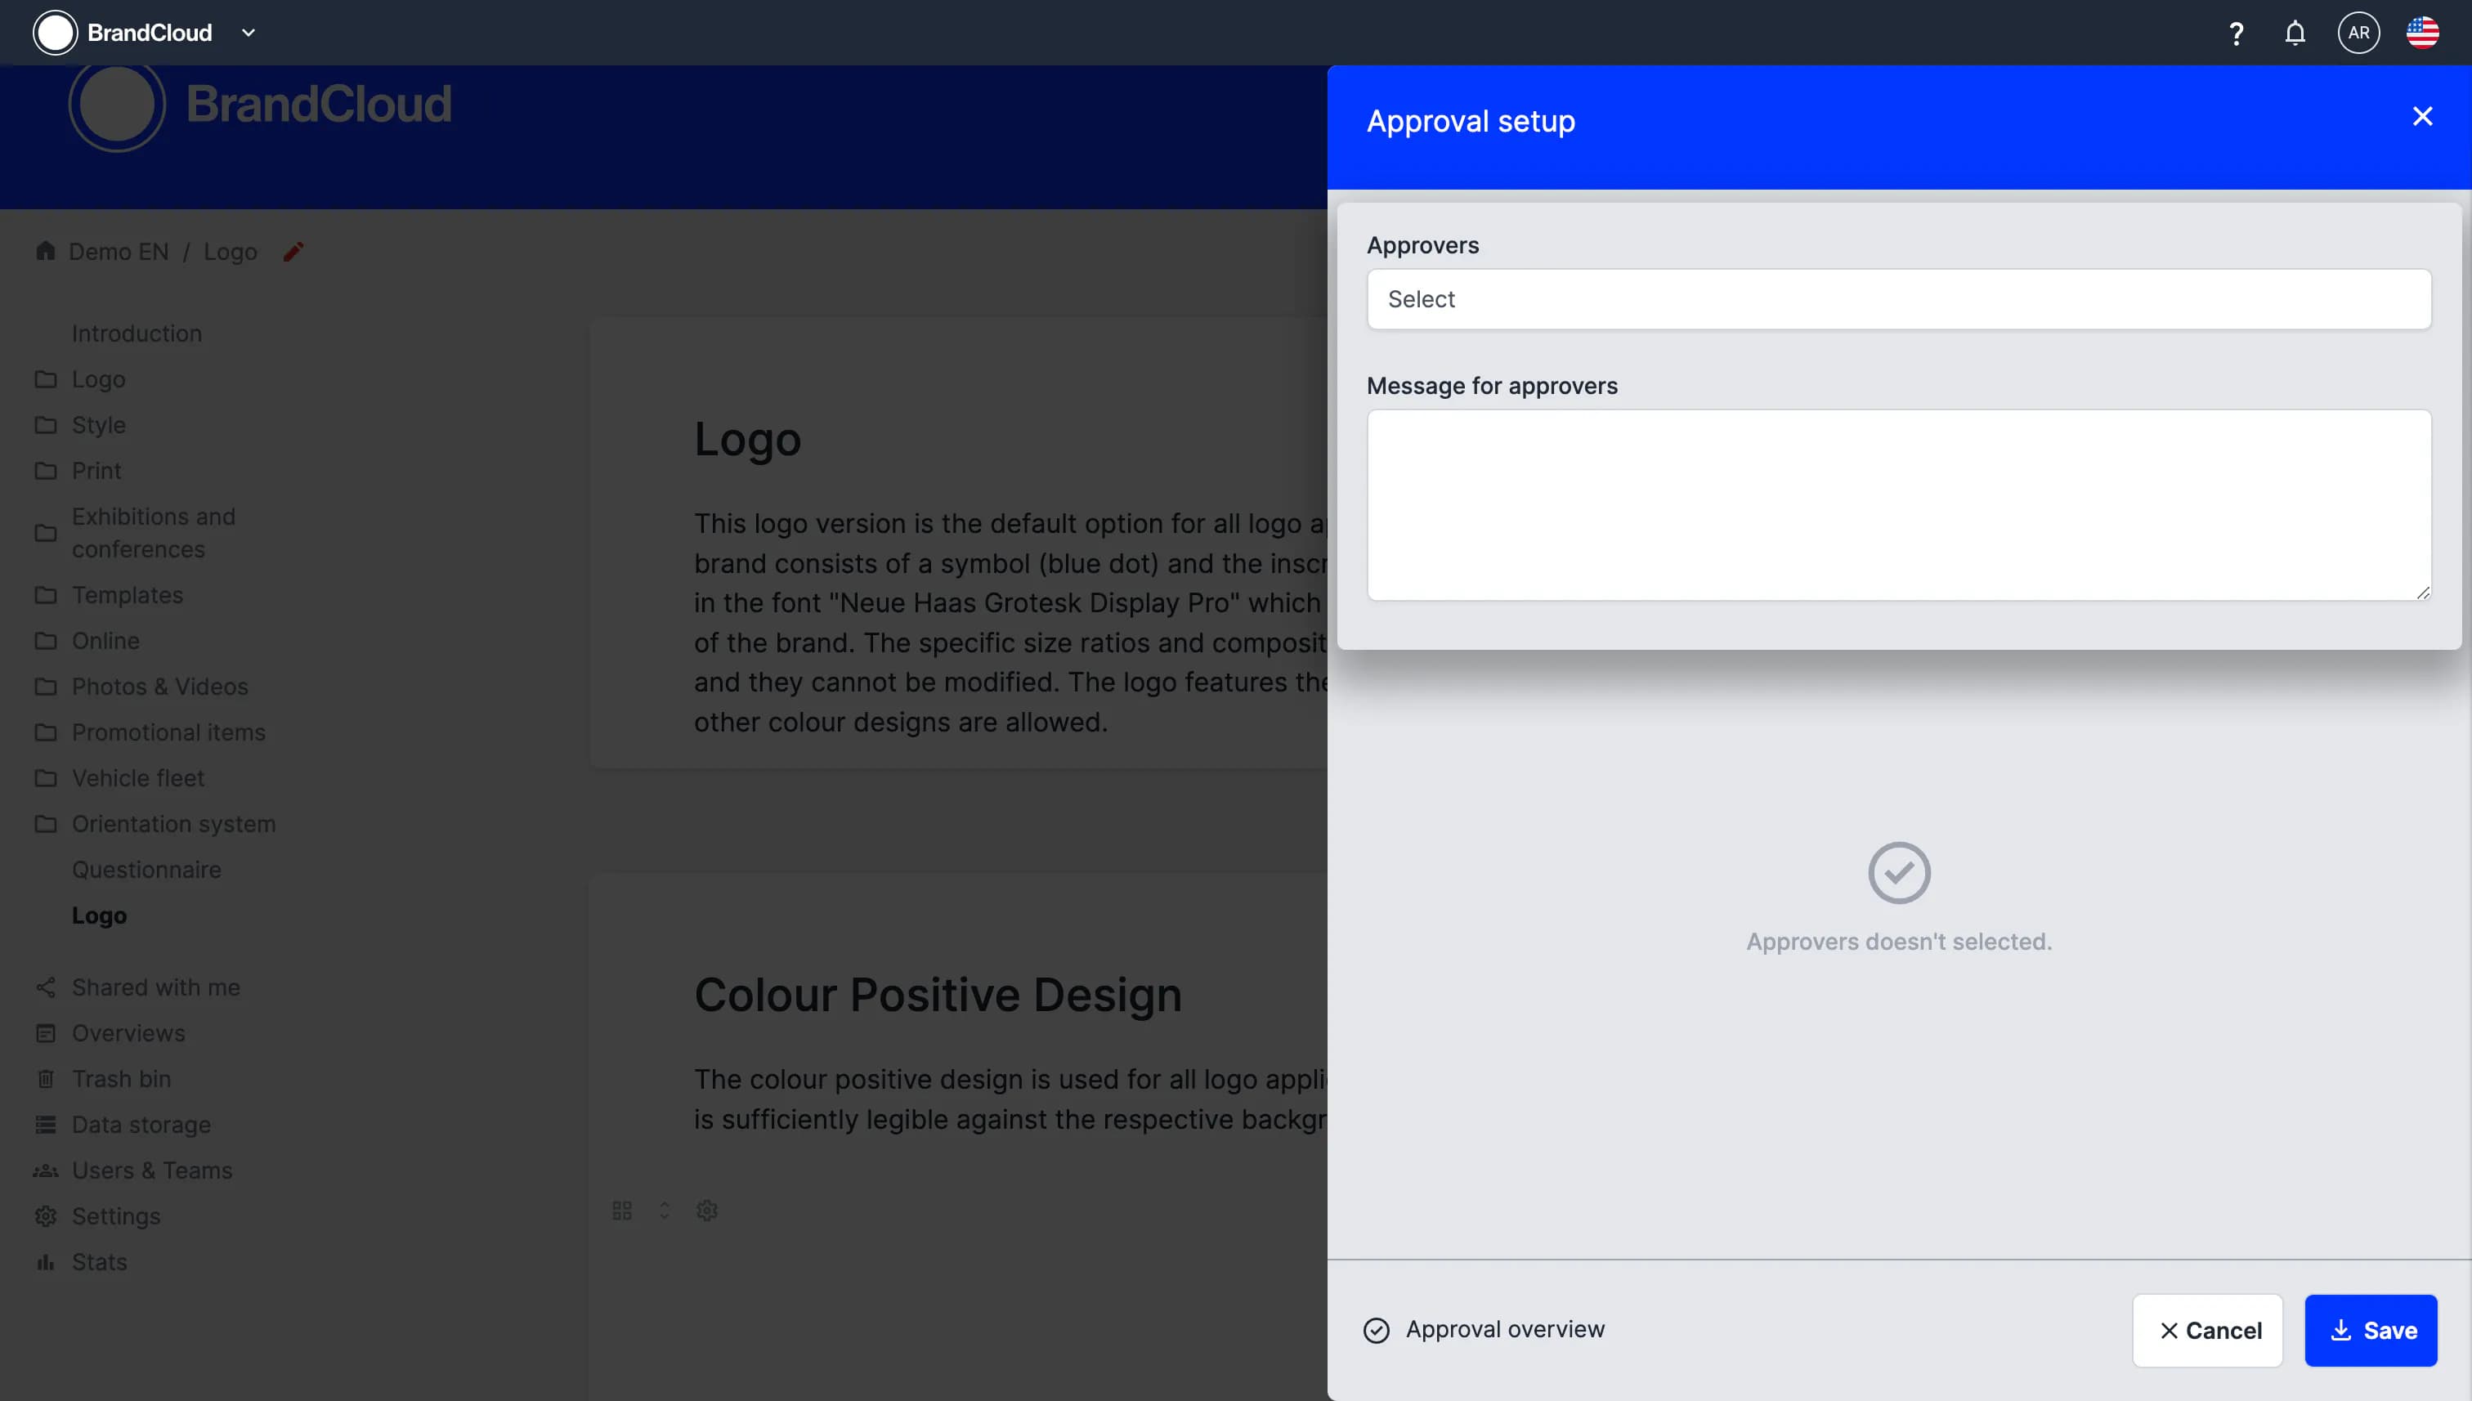Expand the BrandCloud workspace chevron

tap(249, 33)
